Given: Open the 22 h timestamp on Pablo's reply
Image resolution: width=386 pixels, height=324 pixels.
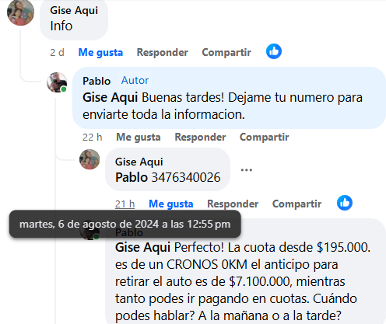Looking at the screenshot, I should pyautogui.click(x=93, y=138).
